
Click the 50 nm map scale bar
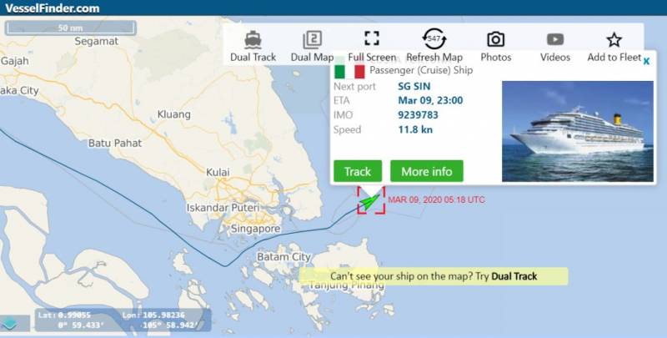point(70,28)
